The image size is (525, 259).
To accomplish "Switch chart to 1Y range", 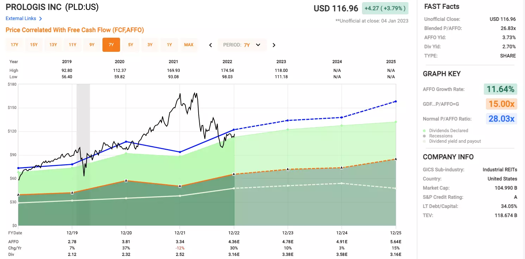I will tap(169, 45).
